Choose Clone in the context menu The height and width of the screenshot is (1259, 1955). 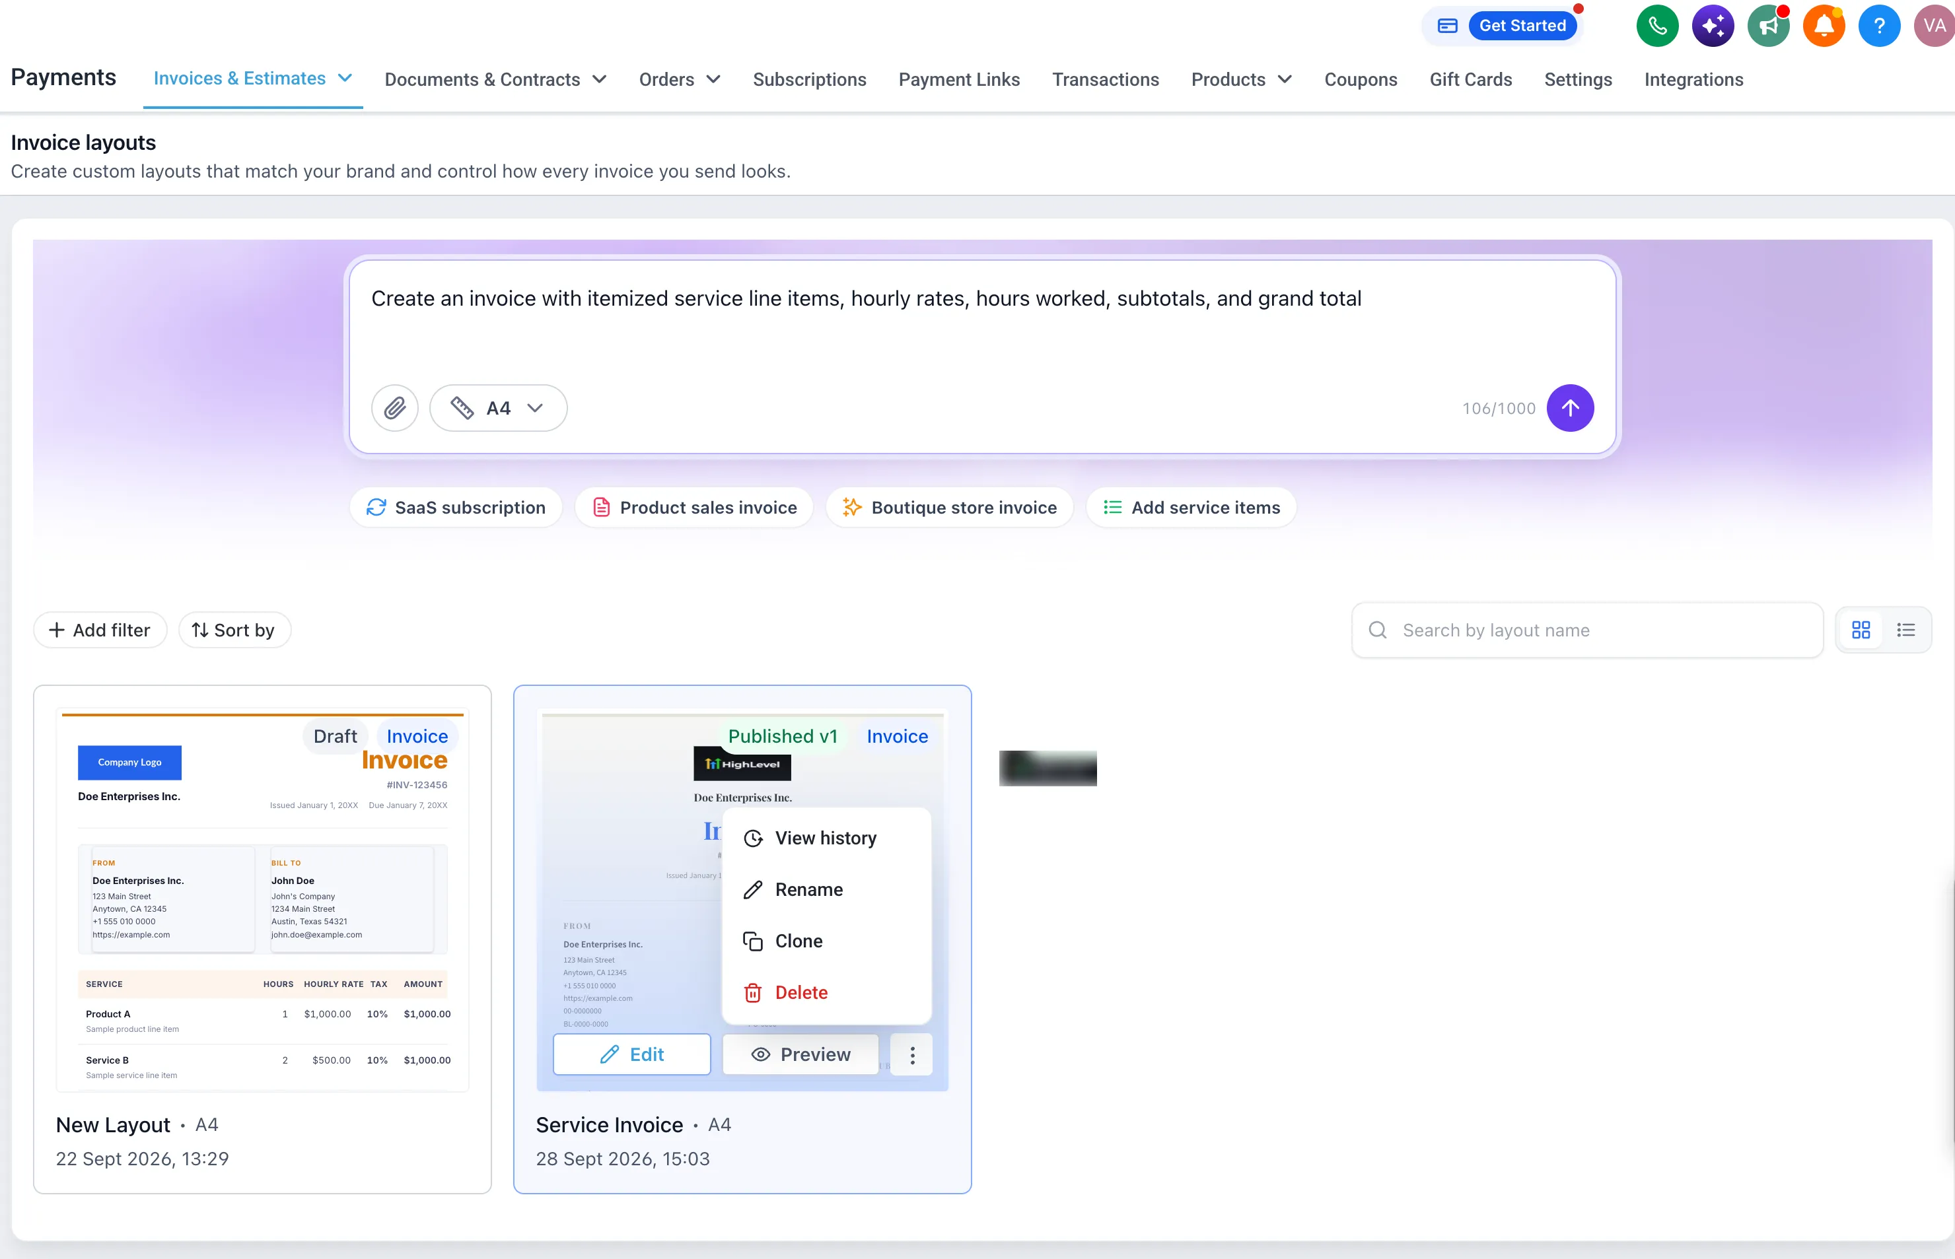tap(826, 941)
